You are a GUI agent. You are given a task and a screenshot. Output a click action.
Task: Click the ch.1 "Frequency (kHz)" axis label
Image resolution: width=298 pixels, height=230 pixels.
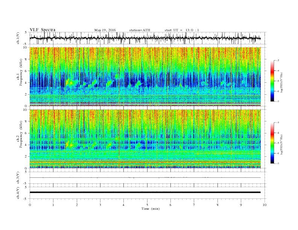21,72
